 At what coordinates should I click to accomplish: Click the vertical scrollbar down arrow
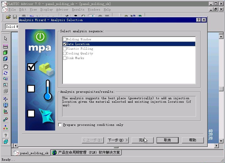(x=221, y=141)
